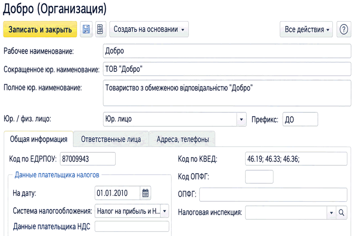The image size is (355, 236).
Task: Click Данные плательщика налогов group title
Action: (57, 175)
